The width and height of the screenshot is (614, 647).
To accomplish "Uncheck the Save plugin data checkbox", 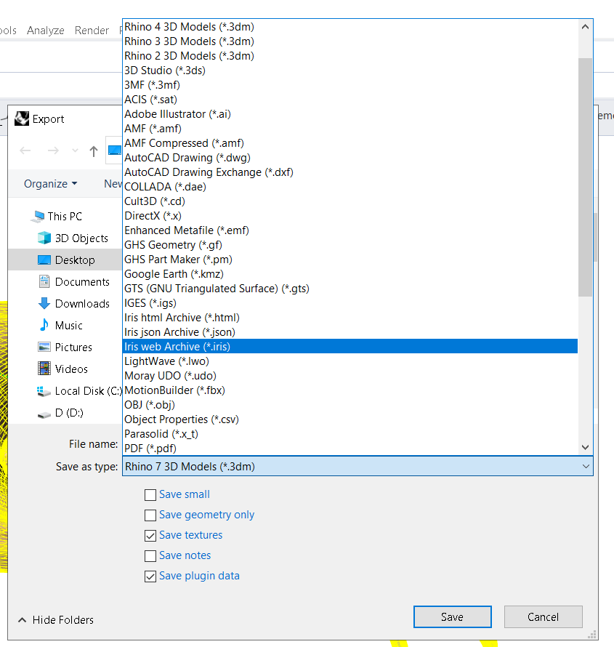I will [150, 576].
